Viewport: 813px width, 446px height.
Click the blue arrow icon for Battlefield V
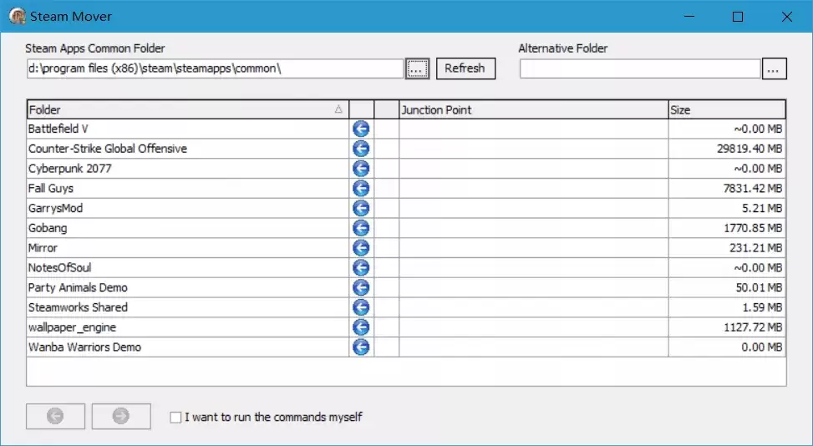pyautogui.click(x=361, y=129)
